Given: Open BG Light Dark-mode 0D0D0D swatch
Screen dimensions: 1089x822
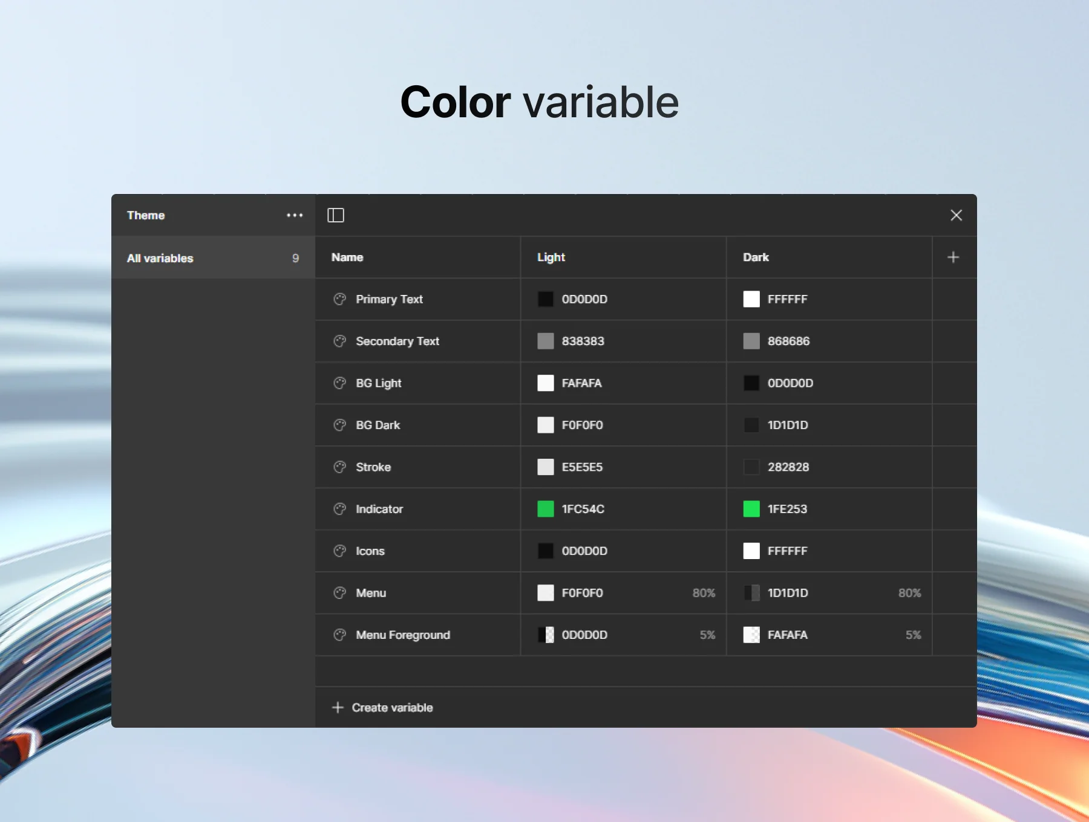Looking at the screenshot, I should 751,383.
